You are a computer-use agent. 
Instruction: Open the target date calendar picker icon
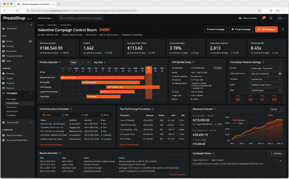280,74
